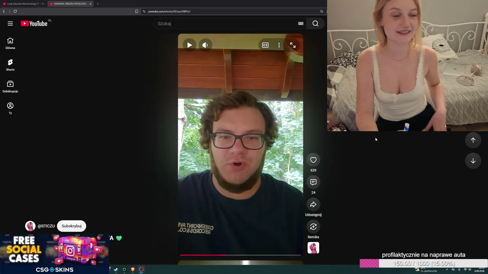The image size is (488, 274).
Task: Open Główna in the YouTube sidebar
Action: point(10,43)
